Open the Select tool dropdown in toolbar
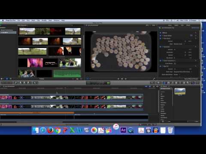206x154 pixels. pyautogui.click(x=35, y=83)
